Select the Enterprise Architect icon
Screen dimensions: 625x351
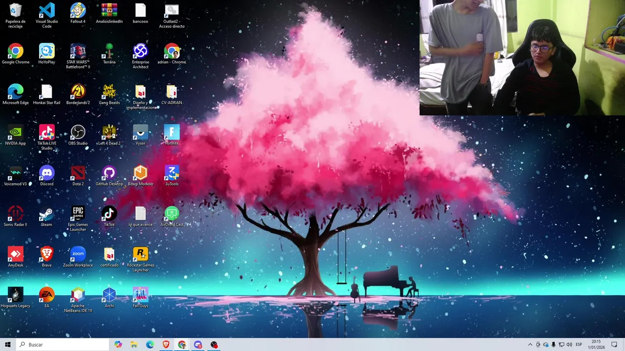click(x=140, y=51)
